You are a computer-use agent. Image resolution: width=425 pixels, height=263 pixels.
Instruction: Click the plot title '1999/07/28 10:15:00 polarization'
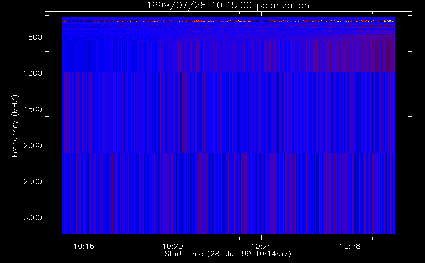(228, 5)
